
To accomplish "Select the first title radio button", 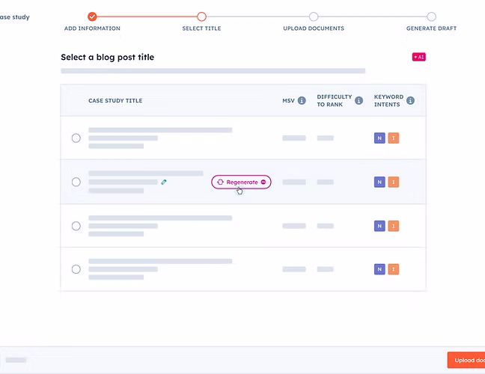I will click(x=76, y=138).
